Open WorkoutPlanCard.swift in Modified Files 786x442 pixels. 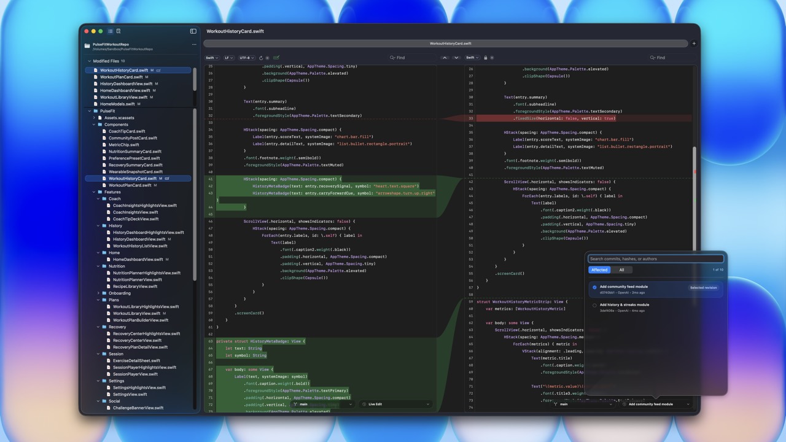[122, 77]
